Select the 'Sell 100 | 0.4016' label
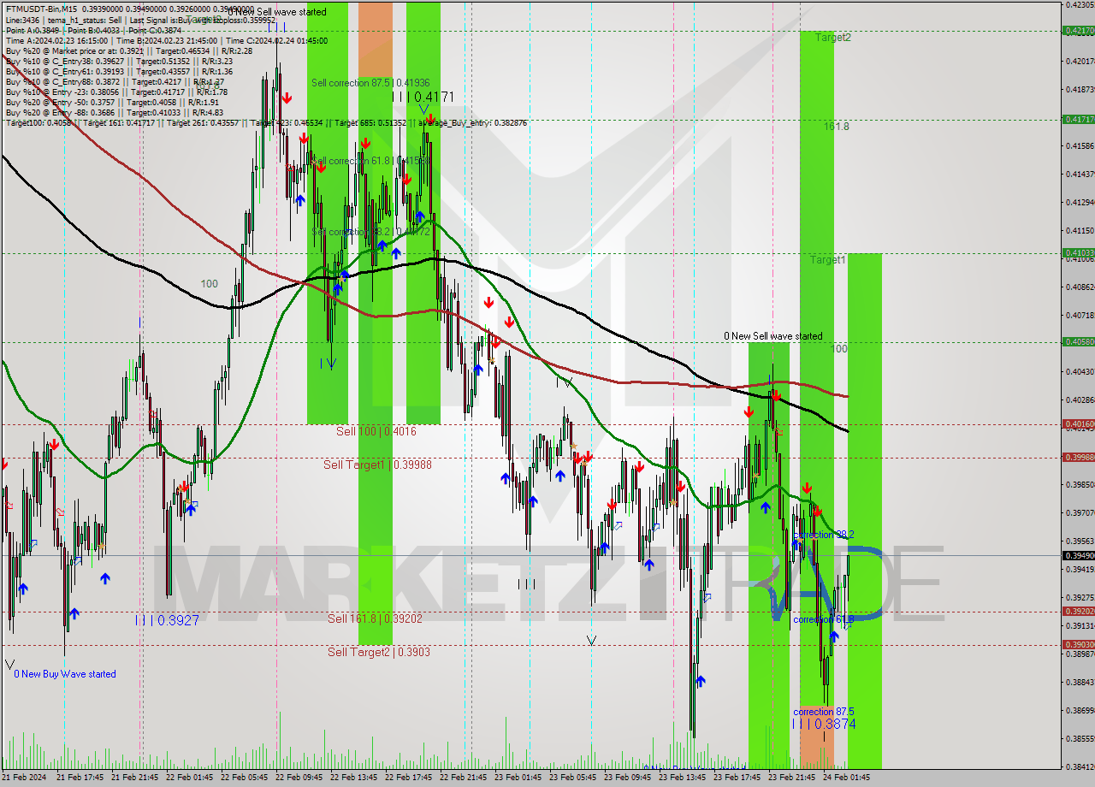The width and height of the screenshot is (1095, 787). click(376, 431)
